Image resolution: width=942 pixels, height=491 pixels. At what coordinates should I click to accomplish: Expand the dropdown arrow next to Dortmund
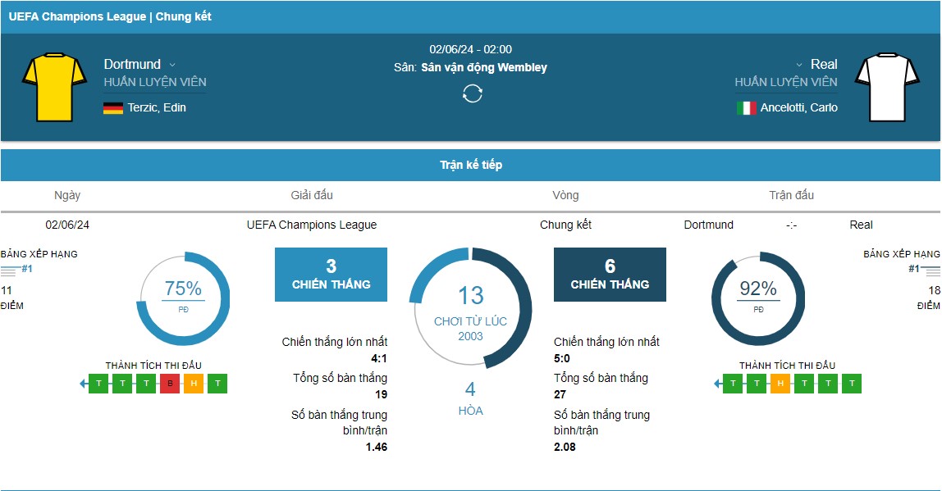pos(172,65)
